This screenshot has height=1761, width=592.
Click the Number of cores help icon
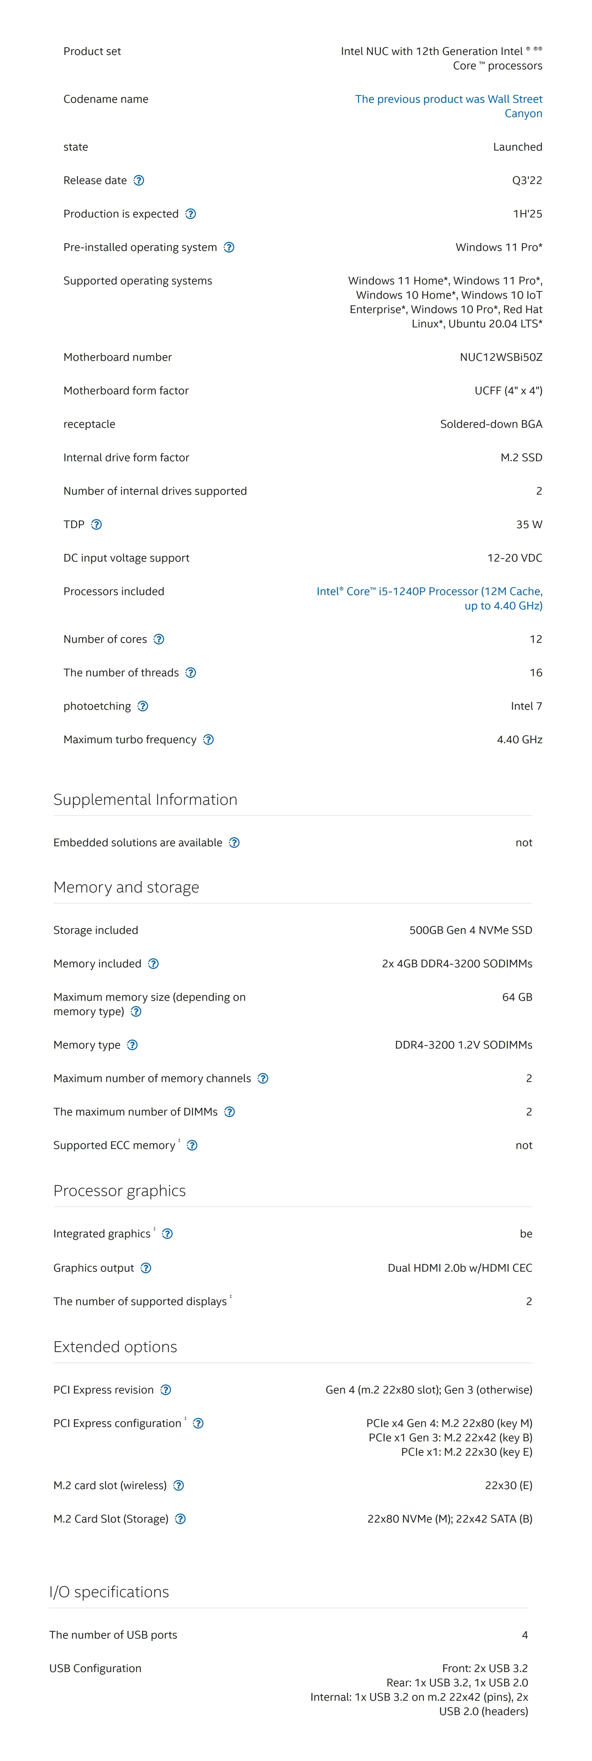pyautogui.click(x=158, y=639)
